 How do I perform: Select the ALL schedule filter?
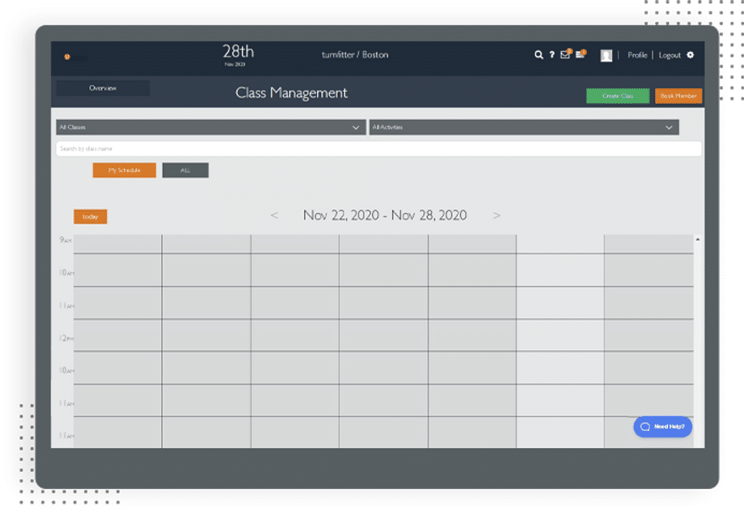pos(185,171)
